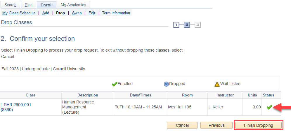Screen dimensions: 291x132
Task: Click the blue Dropped legend icon
Action: click(x=166, y=84)
